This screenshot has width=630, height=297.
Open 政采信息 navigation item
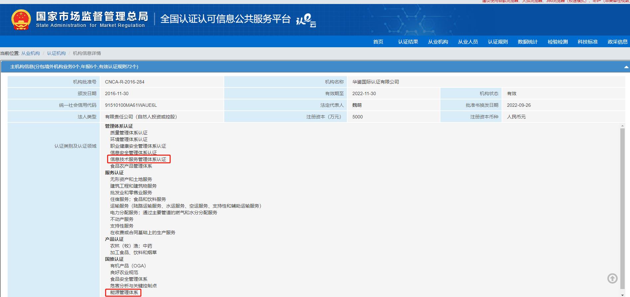[617, 42]
